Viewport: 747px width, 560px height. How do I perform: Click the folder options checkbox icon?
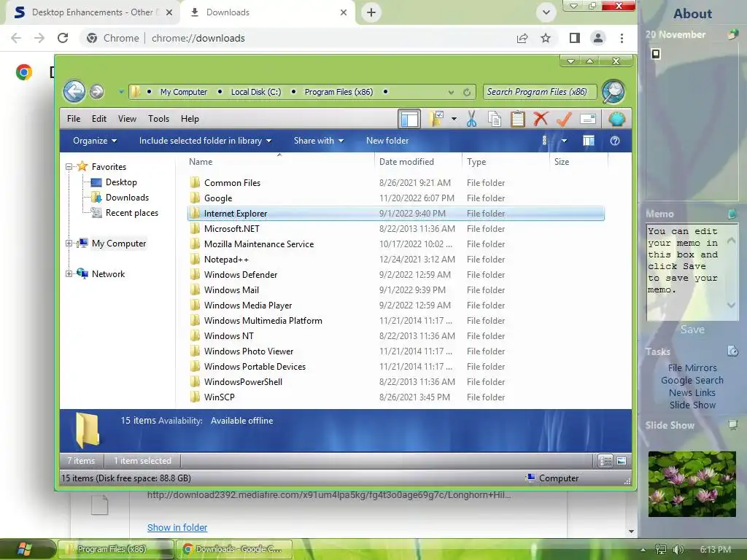[436, 119]
